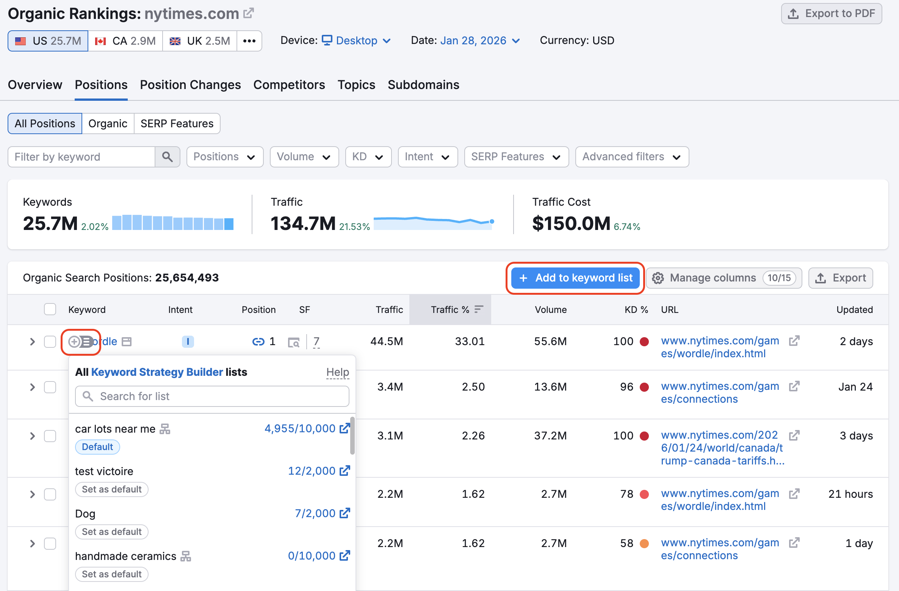Image resolution: width=899 pixels, height=591 pixels.
Task: Switch to the Position Changes tab
Action: tap(190, 85)
